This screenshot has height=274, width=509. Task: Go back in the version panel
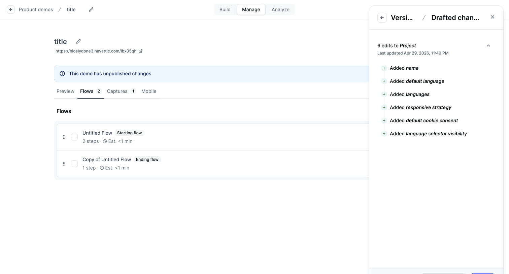[382, 18]
